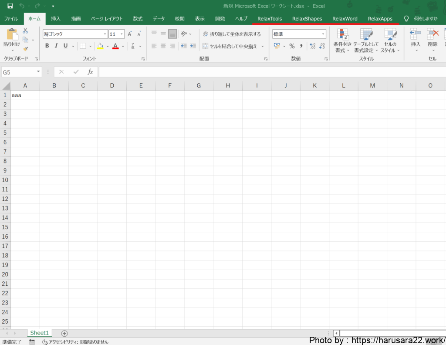The height and width of the screenshot is (345, 446).
Task: Apply the yellow fill color swatch
Action: [100, 46]
